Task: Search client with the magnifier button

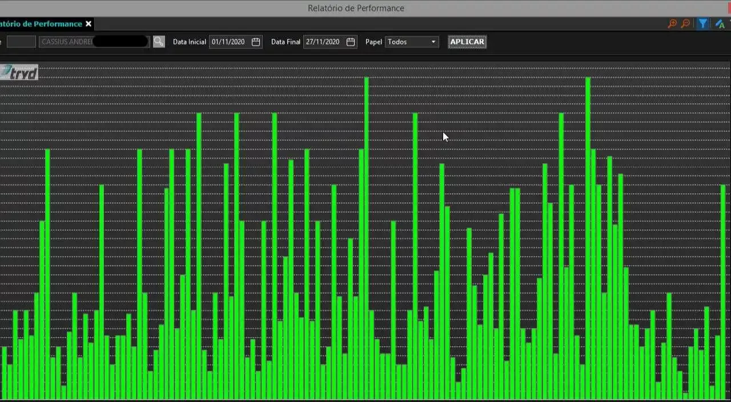Action: coord(159,42)
